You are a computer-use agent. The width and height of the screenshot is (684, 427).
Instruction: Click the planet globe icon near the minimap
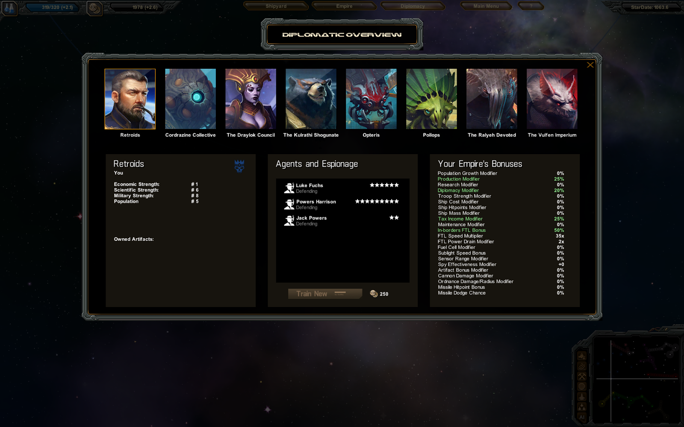pyautogui.click(x=582, y=386)
